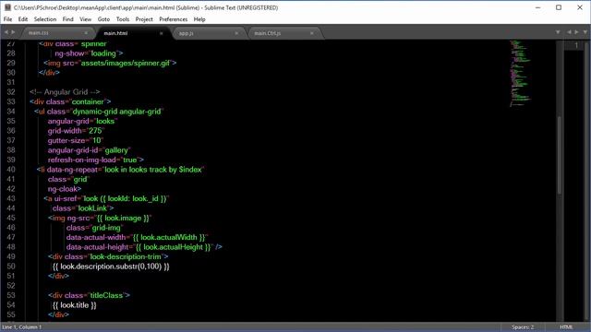
Task: Click line number 45 in the gutter
Action: pyautogui.click(x=11, y=218)
